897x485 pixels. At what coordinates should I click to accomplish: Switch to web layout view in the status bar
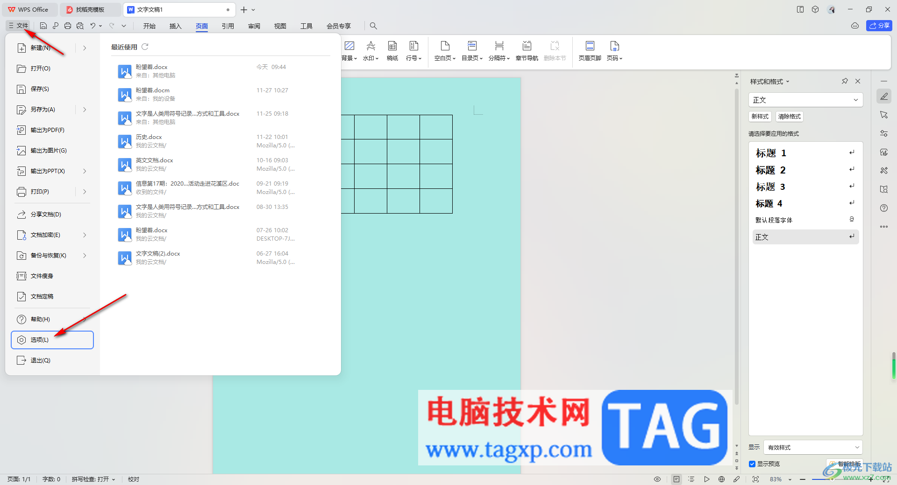coord(722,479)
